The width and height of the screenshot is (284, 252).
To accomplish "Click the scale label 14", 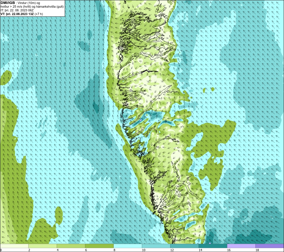I will click(x=200, y=250).
